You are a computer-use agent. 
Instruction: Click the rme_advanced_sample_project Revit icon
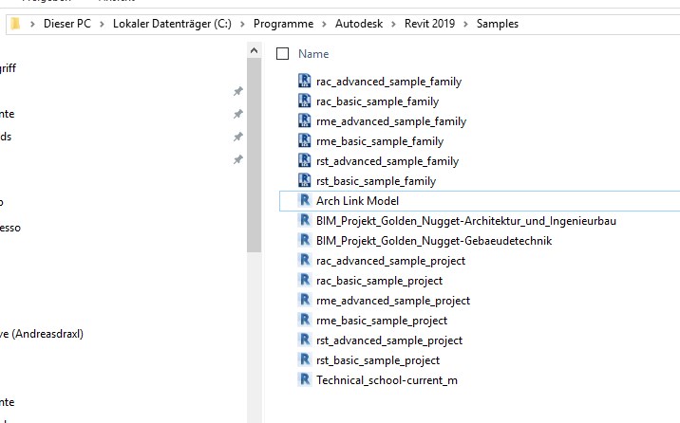click(x=305, y=300)
